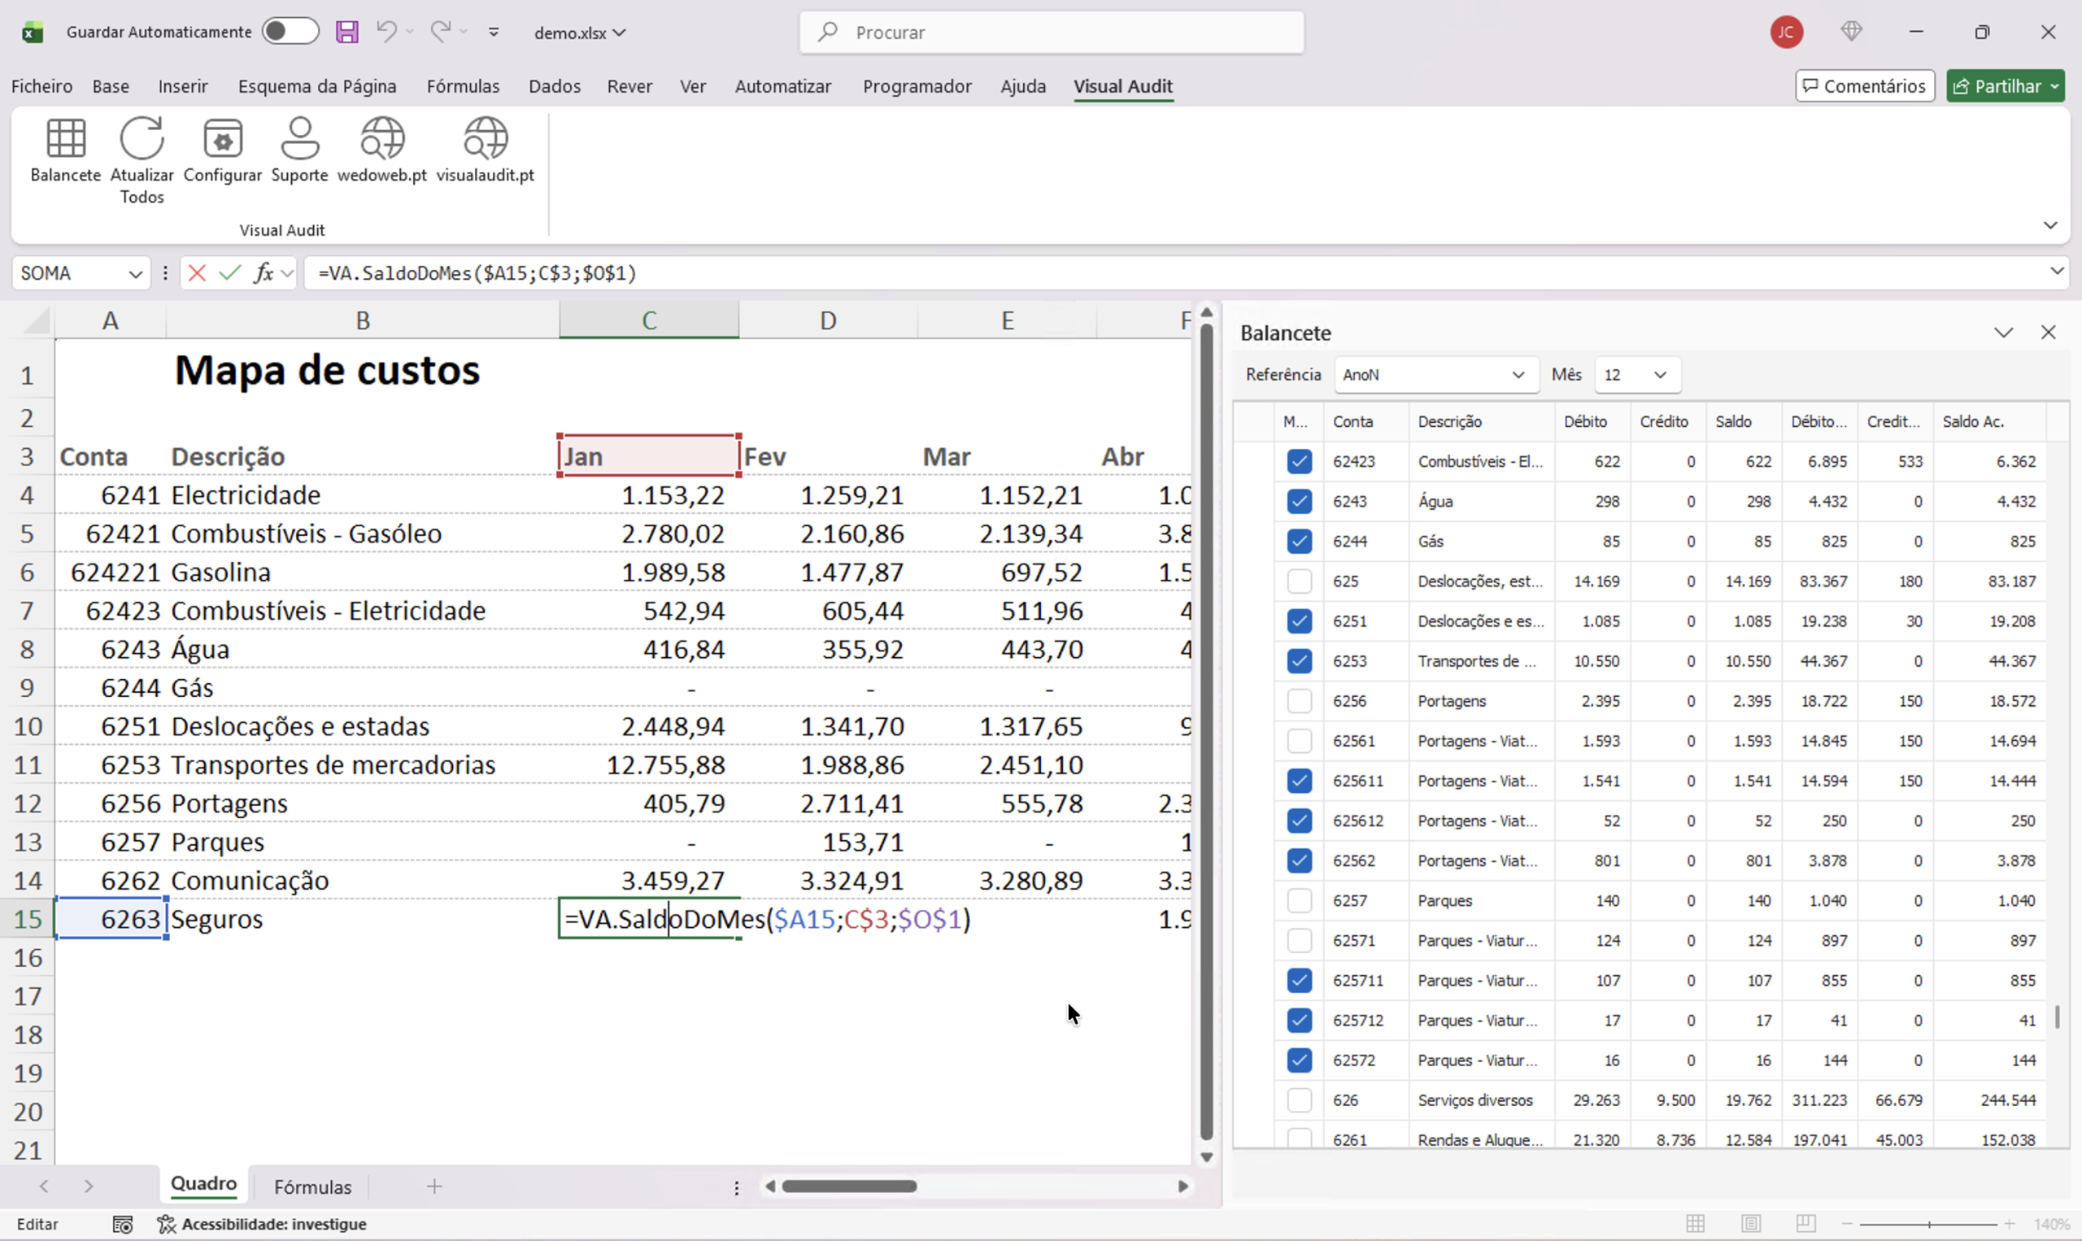This screenshot has height=1241, width=2082.
Task: Open the Configurar settings icon
Action: [x=222, y=139]
